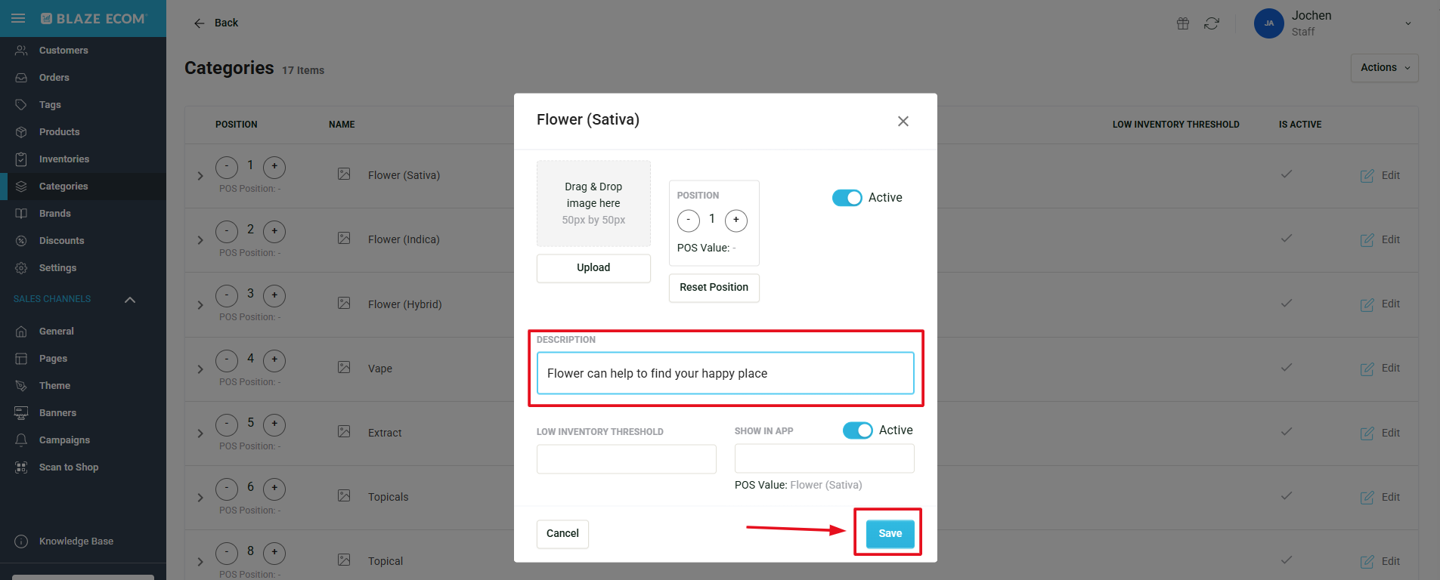Click the Flower (Hybrid) image placeholder icon

(x=344, y=304)
